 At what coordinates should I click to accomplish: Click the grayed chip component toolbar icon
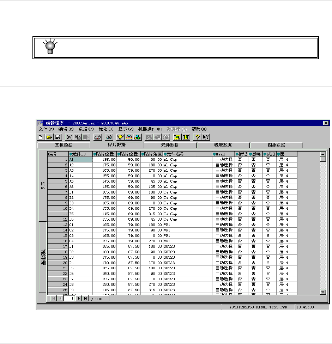pos(157,137)
